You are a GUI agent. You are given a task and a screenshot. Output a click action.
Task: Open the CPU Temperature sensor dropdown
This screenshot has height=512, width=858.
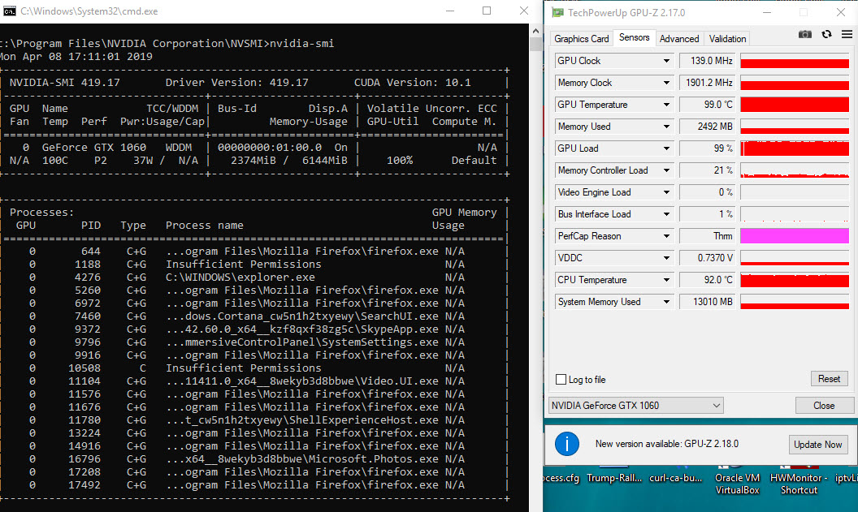[x=666, y=279]
